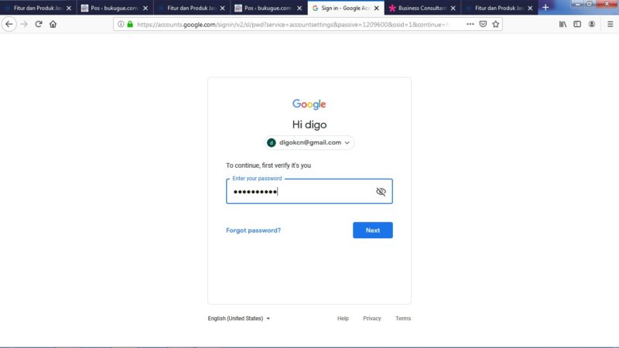
Task: Open the Terms link
Action: click(x=403, y=319)
